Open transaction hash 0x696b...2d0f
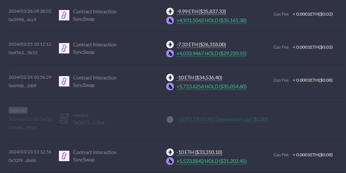 point(22,86)
